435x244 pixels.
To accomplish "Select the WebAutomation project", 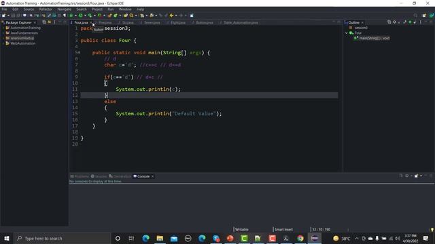I will (x=22, y=43).
